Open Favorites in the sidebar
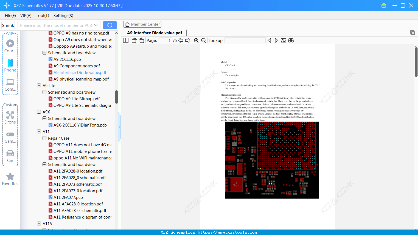 click(x=10, y=179)
